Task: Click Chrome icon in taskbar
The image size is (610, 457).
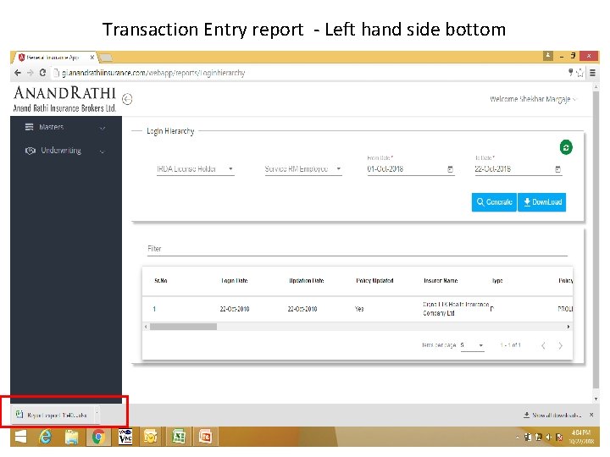Action: (x=98, y=438)
